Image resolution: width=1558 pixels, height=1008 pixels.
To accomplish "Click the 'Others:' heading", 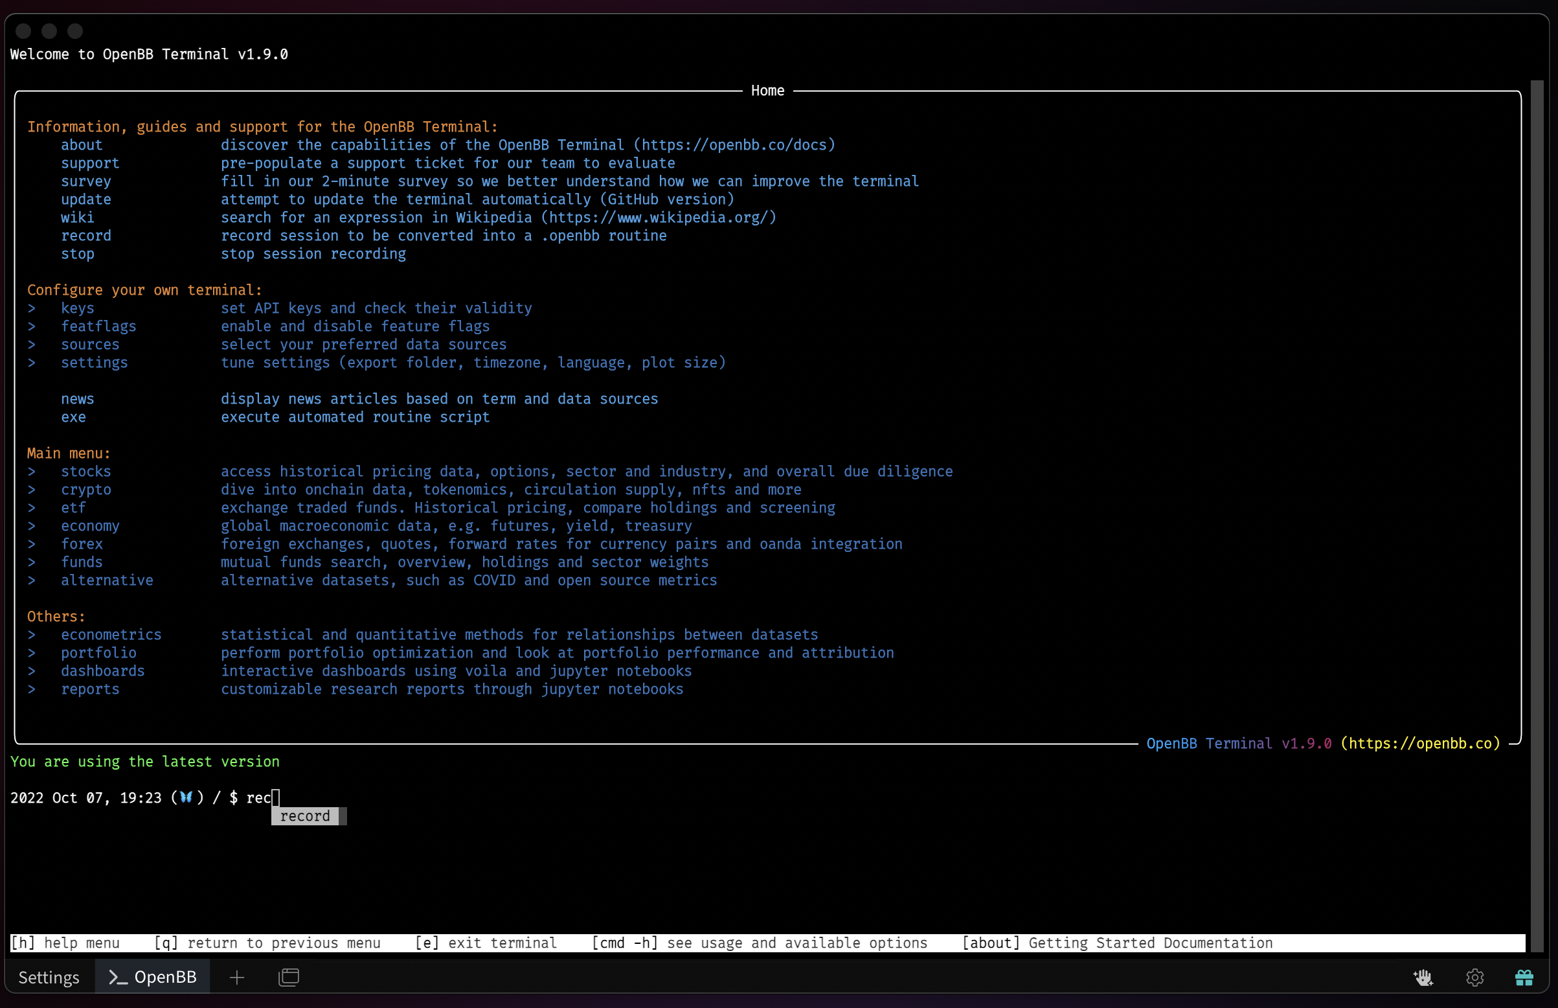I will pyautogui.click(x=56, y=617).
